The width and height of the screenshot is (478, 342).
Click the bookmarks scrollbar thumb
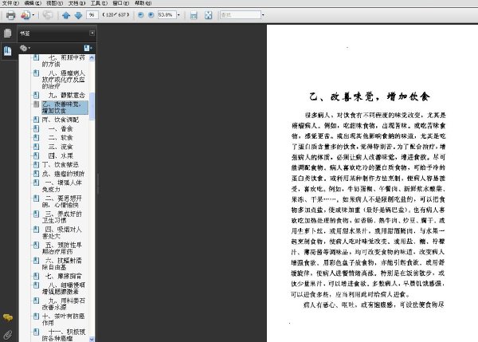click(92, 105)
